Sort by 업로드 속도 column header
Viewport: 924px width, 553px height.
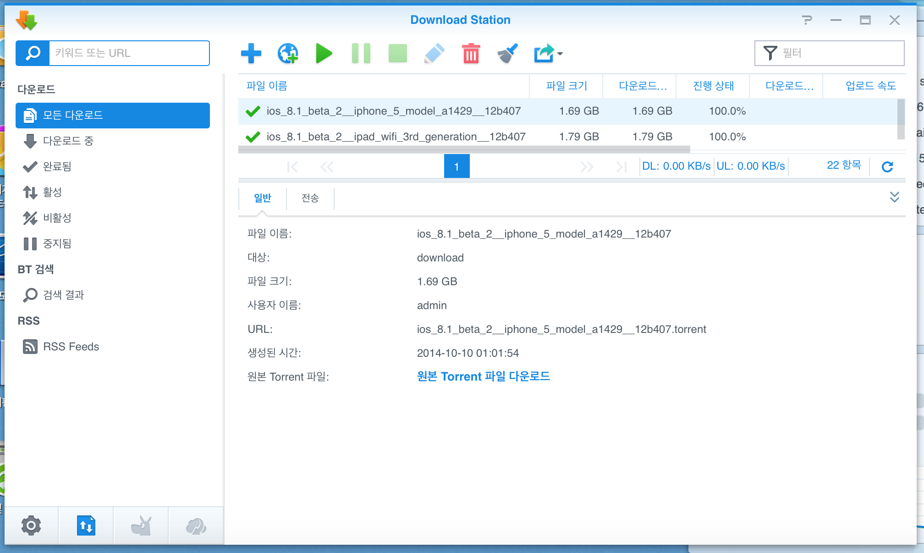point(864,86)
